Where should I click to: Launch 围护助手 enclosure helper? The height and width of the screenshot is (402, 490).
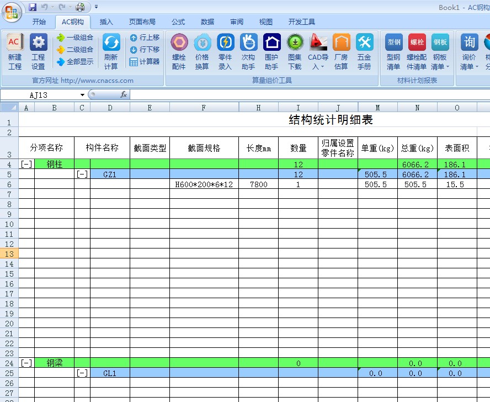tap(271, 52)
